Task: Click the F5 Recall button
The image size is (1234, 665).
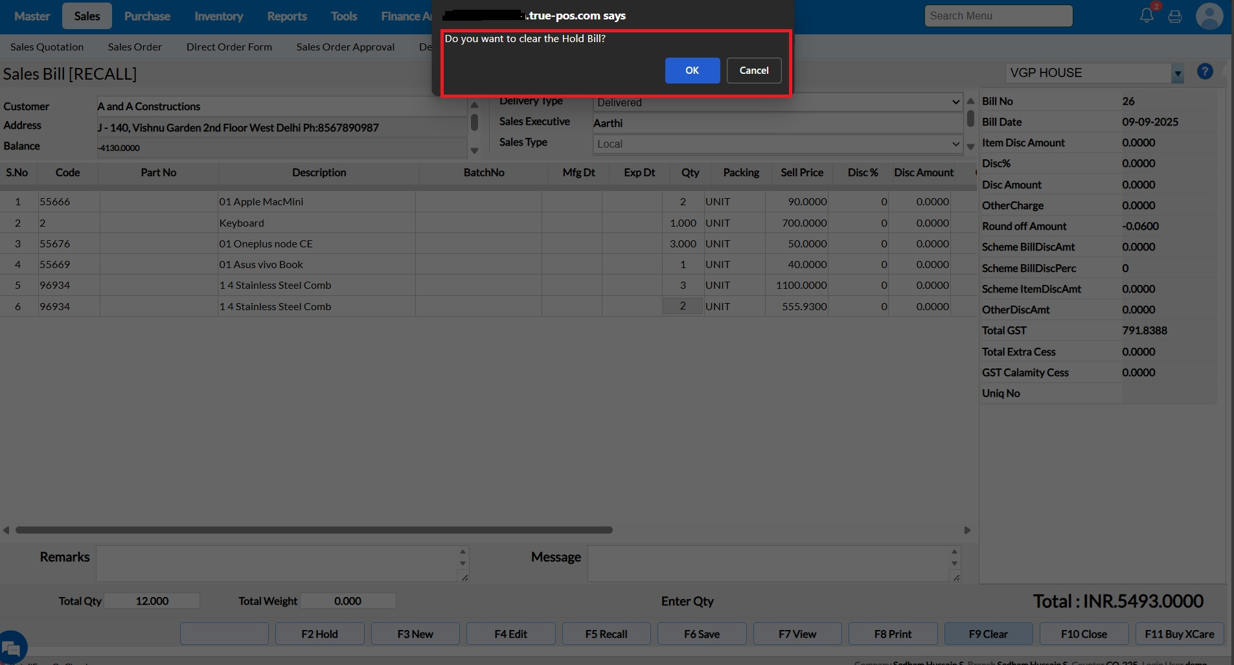Action: (606, 634)
